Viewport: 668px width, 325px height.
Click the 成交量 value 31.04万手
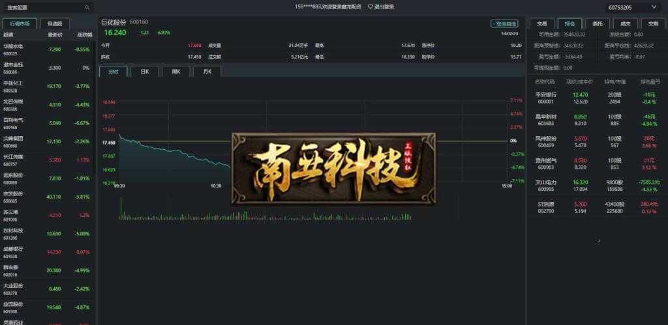(297, 45)
